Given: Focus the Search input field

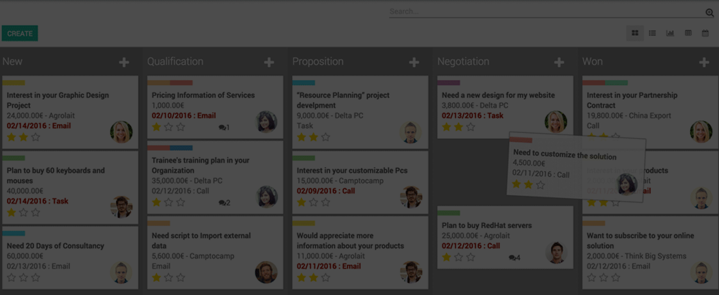Looking at the screenshot, I should coord(547,11).
